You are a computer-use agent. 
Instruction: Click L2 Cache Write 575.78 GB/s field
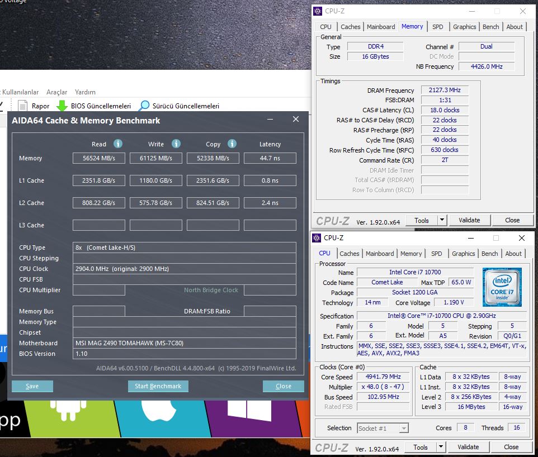[156, 203]
